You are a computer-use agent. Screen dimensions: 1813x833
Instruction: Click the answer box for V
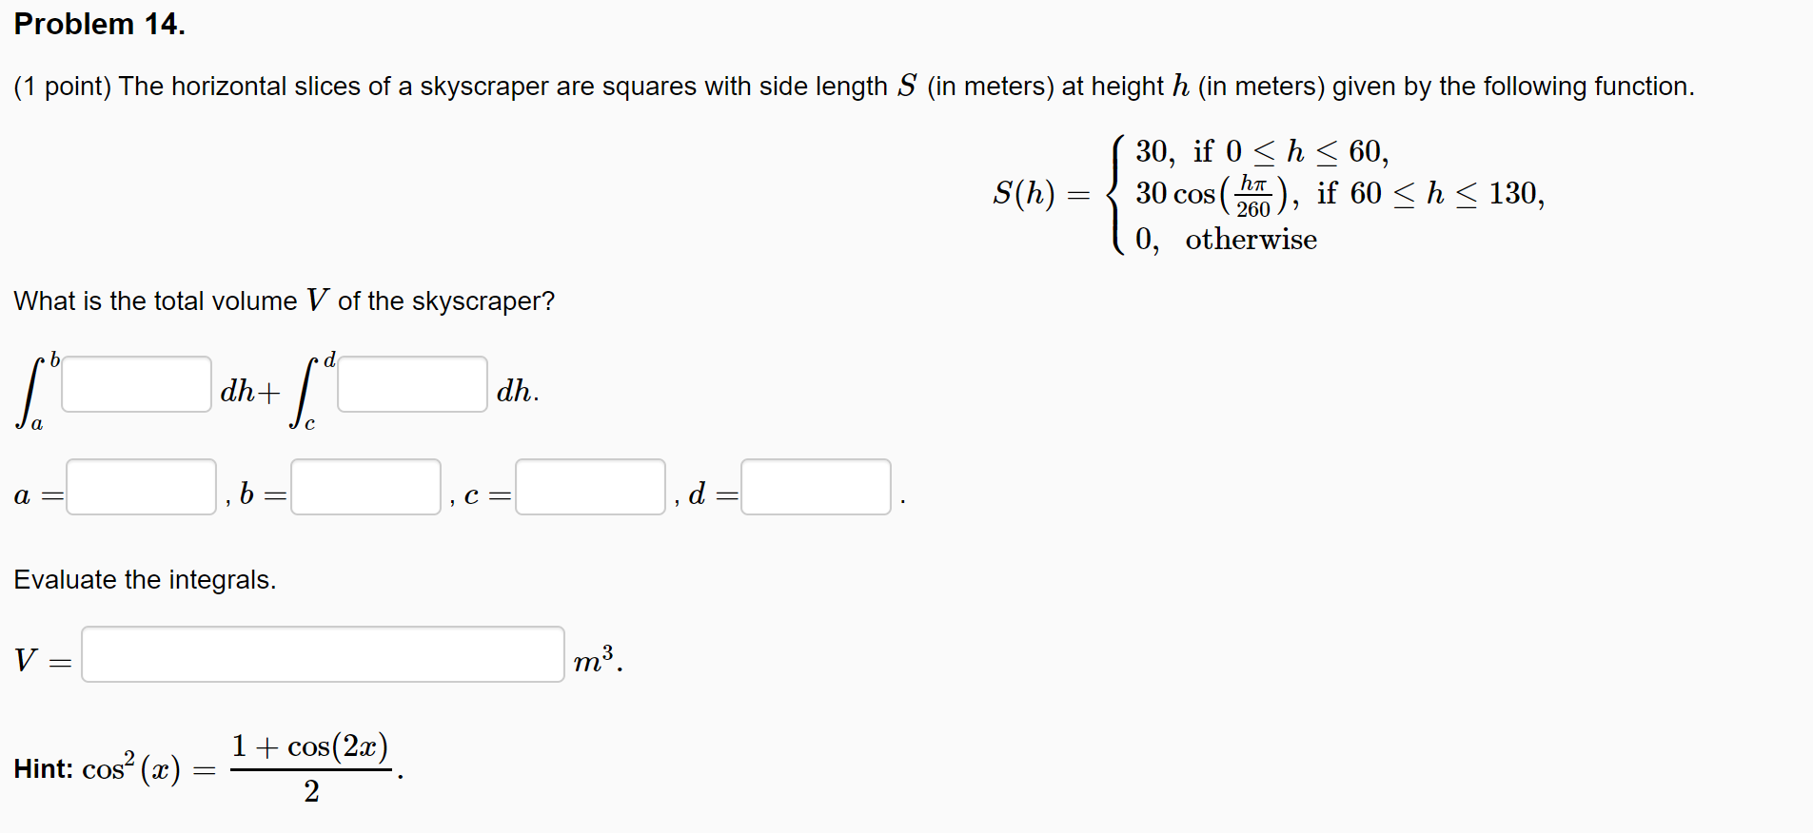click(x=323, y=654)
